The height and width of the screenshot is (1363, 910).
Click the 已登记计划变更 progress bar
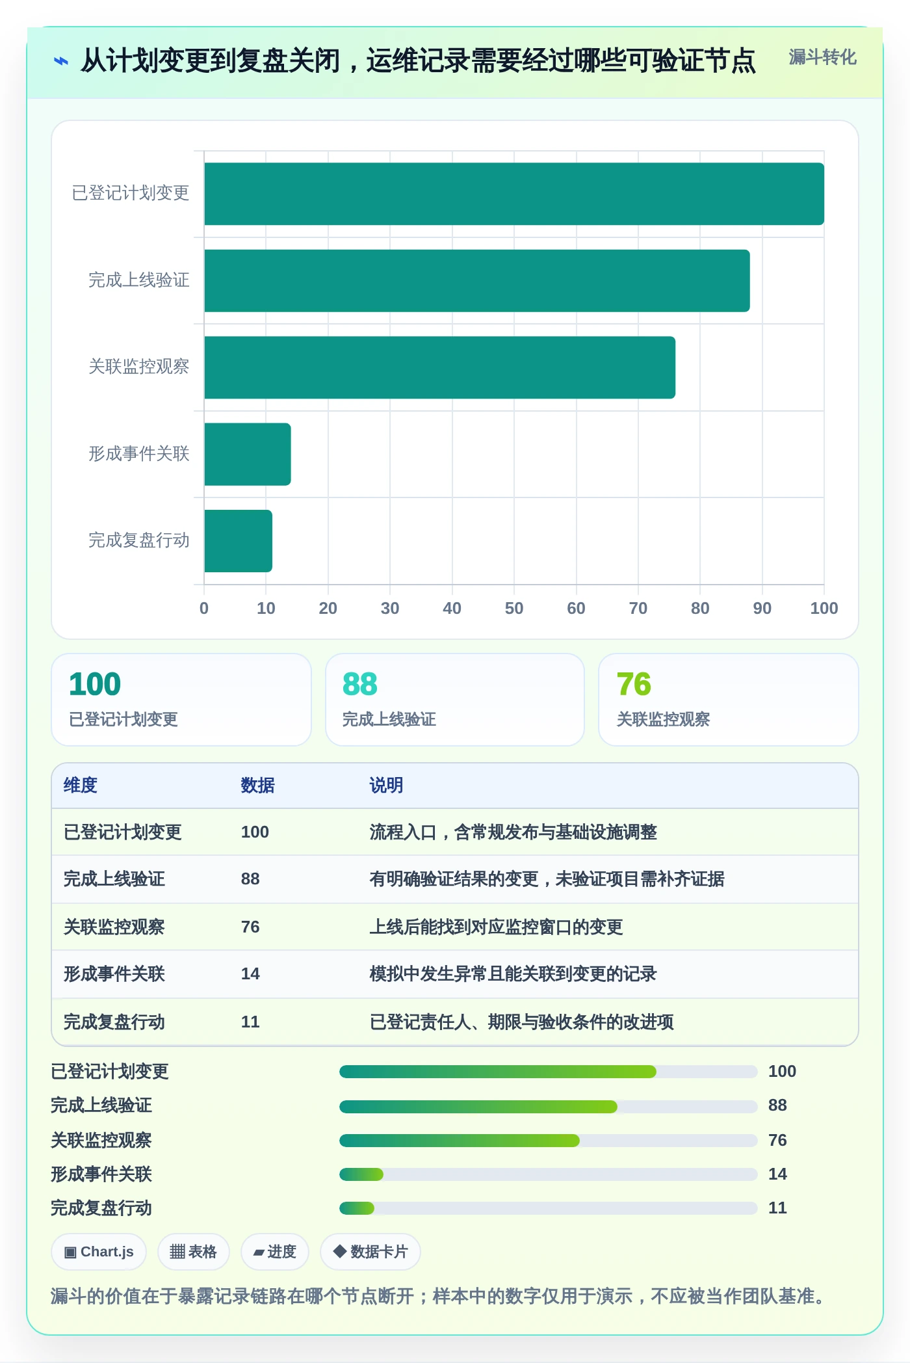(549, 1072)
